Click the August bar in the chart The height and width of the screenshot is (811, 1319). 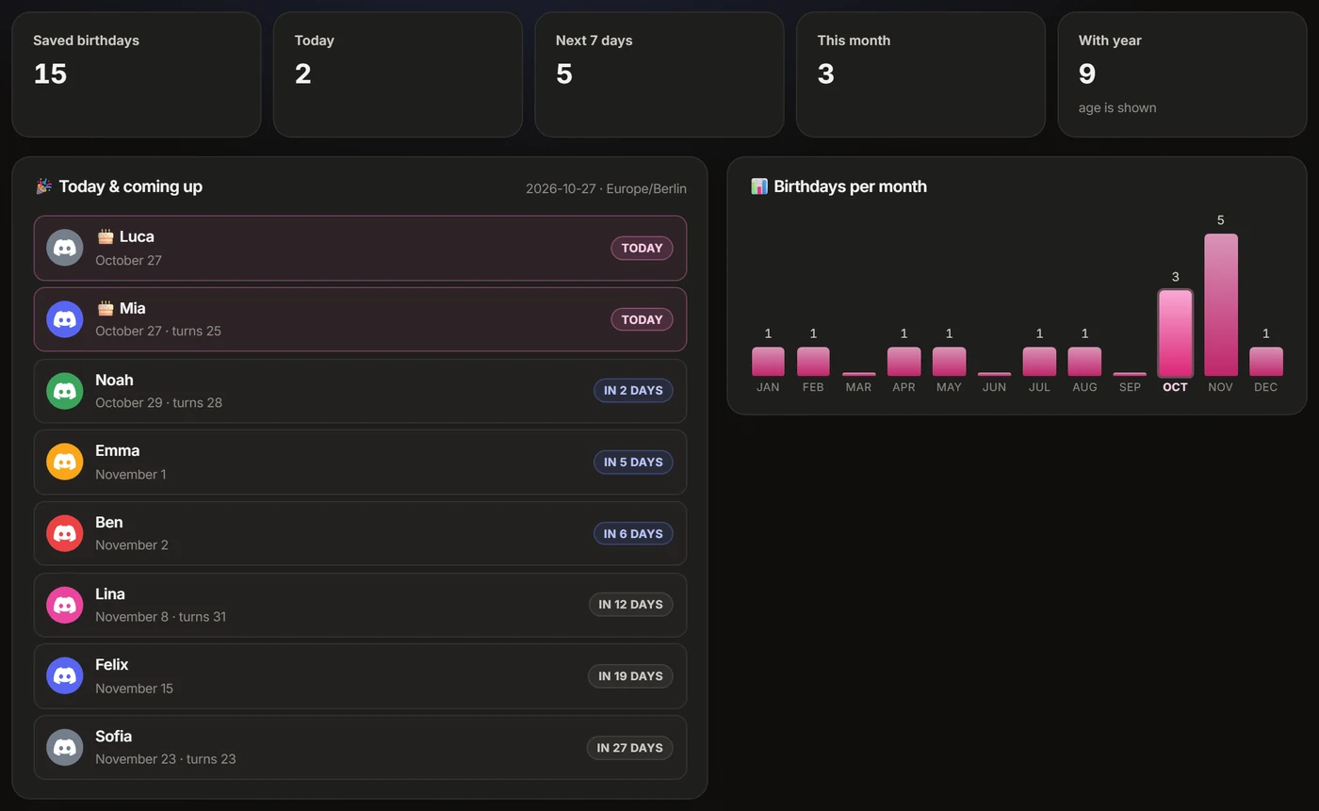point(1084,362)
